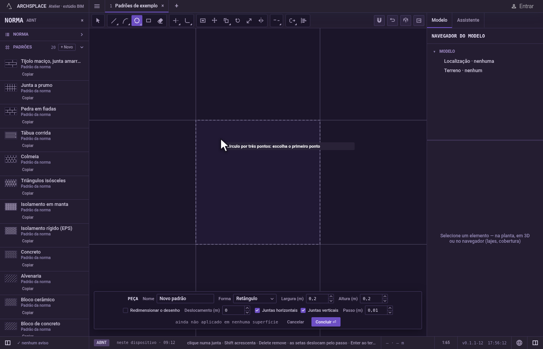Image resolution: width=543 pixels, height=349 pixels.
Task: Click the Cancelar button
Action: [x=296, y=322]
